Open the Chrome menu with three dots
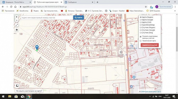Screen dimensions: 178x99 point(175,7)
